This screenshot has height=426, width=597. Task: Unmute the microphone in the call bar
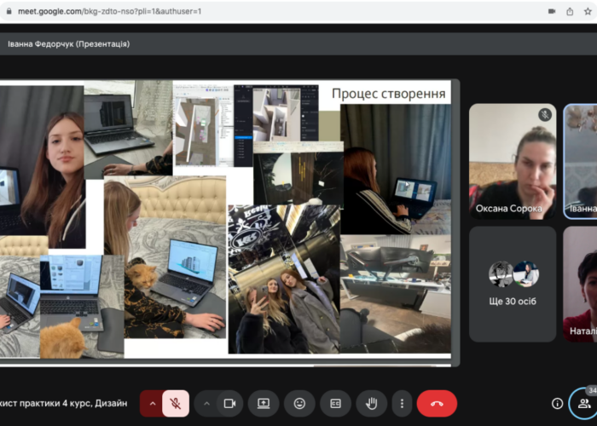pos(176,403)
